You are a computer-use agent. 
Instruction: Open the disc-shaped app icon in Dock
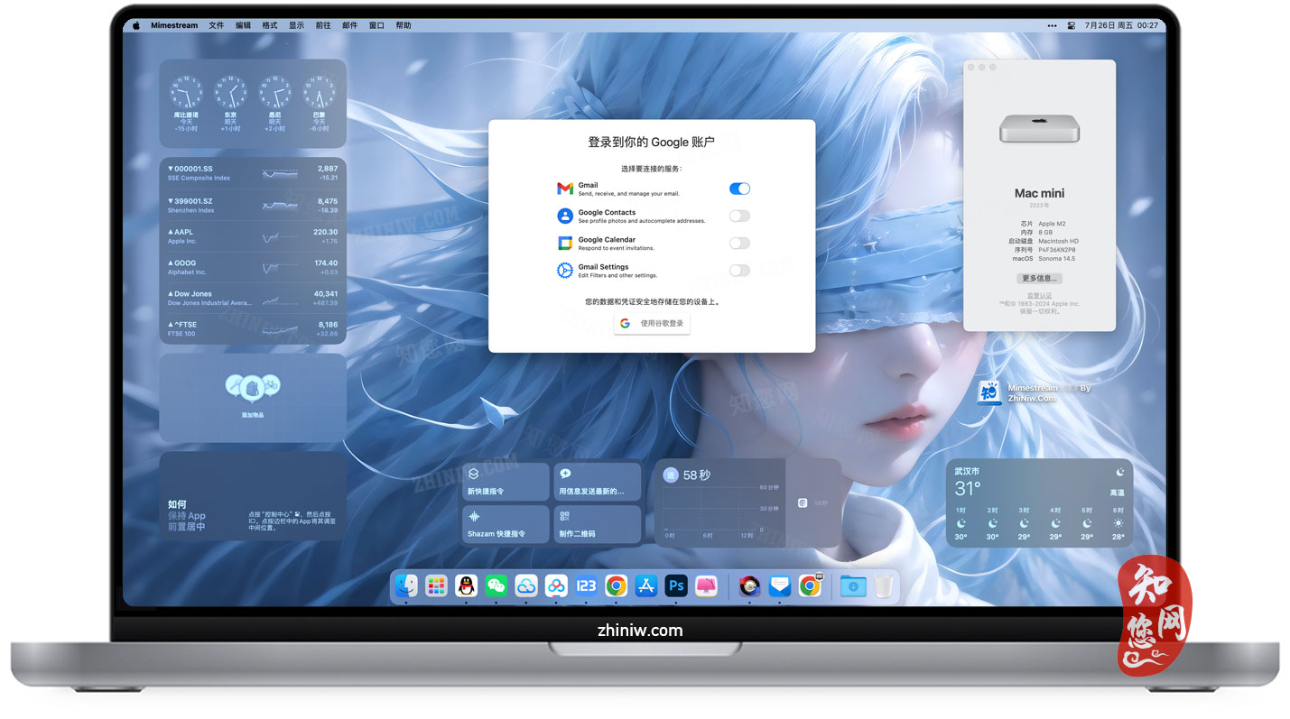tap(749, 585)
